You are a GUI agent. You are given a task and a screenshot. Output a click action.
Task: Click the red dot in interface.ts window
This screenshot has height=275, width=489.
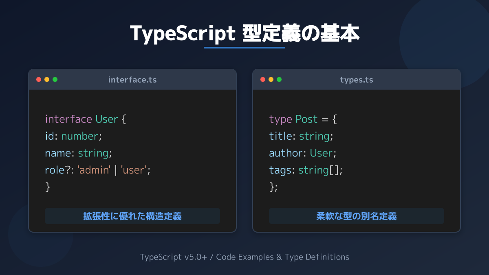(x=39, y=79)
